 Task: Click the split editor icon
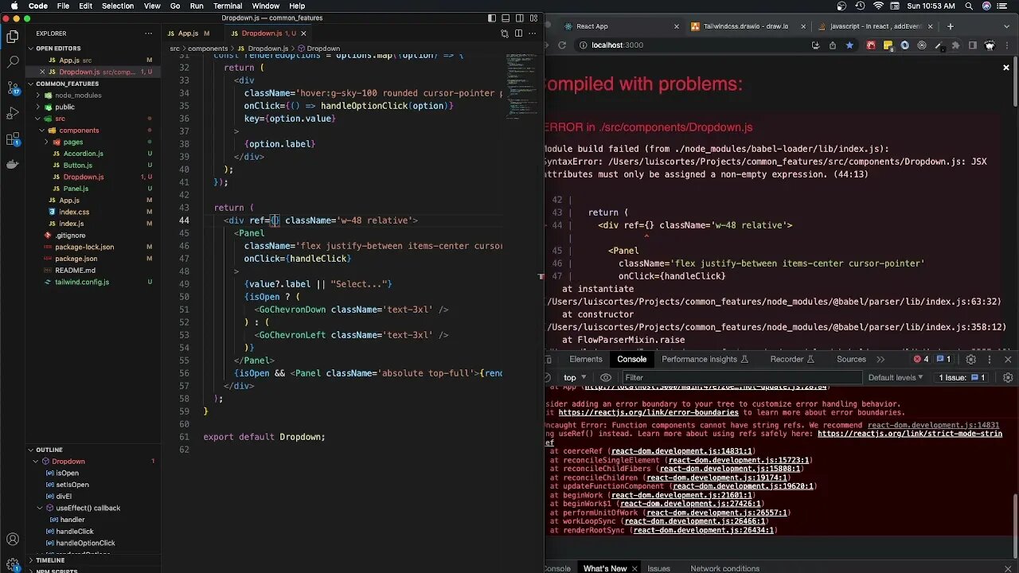coord(518,33)
